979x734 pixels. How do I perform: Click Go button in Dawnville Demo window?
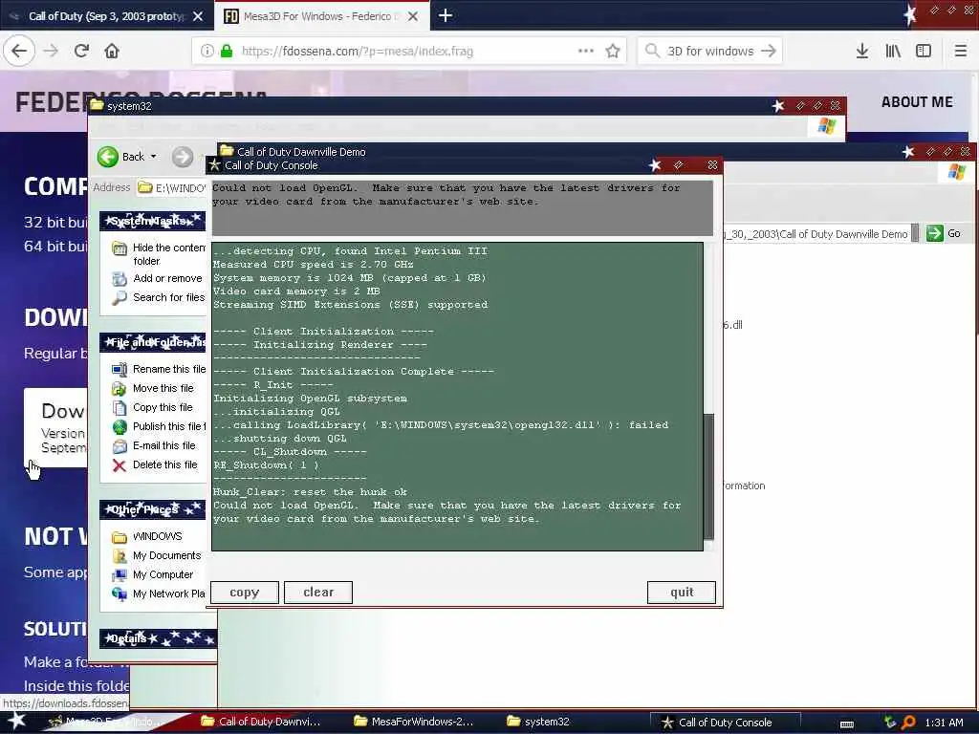pyautogui.click(x=944, y=233)
